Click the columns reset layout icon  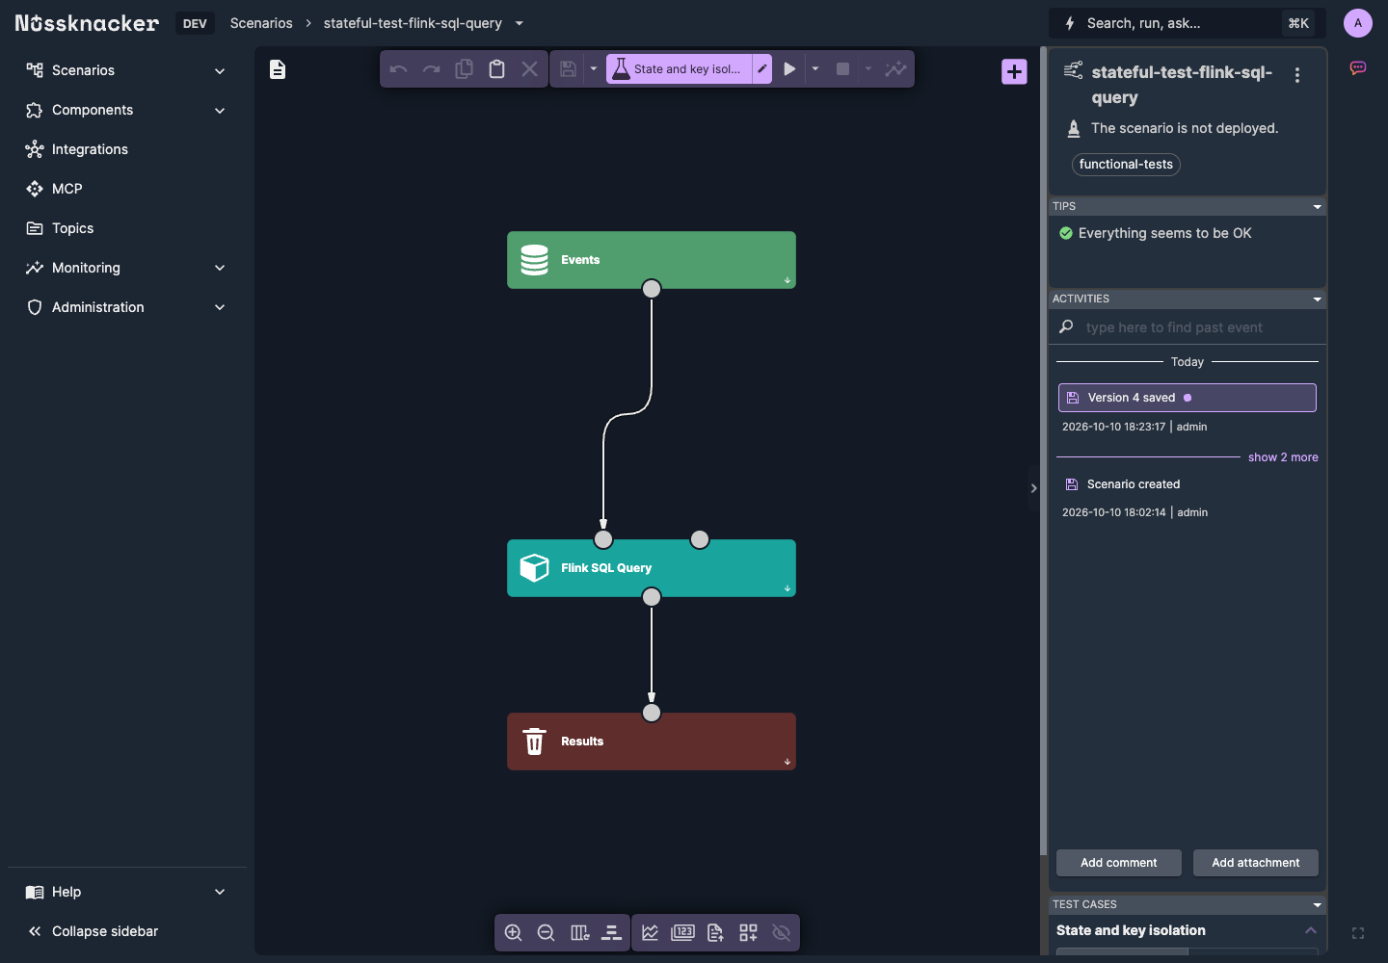pos(579,932)
